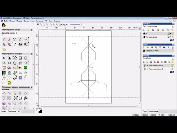
Task: Select the rectangle vector tool
Action: coord(20,58)
